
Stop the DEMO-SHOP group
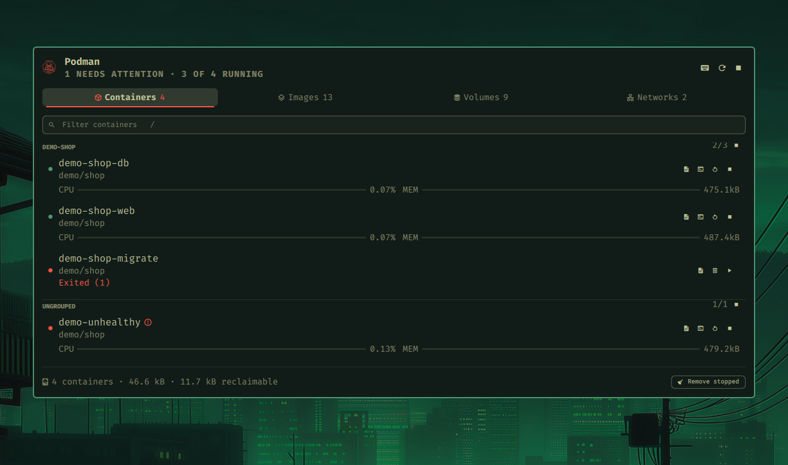(x=736, y=145)
